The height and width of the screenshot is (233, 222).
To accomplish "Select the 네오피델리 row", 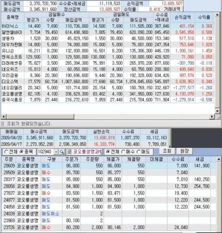I will pyautogui.click(x=107, y=88).
